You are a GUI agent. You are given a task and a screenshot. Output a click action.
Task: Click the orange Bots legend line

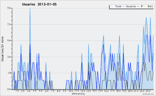145,6
